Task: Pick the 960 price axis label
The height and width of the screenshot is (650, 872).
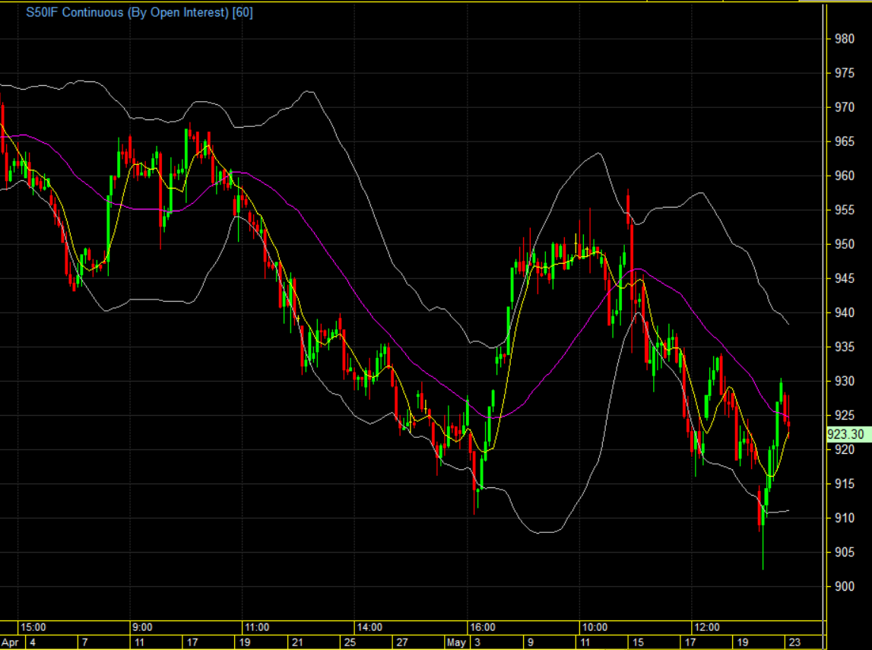Action: [x=844, y=176]
